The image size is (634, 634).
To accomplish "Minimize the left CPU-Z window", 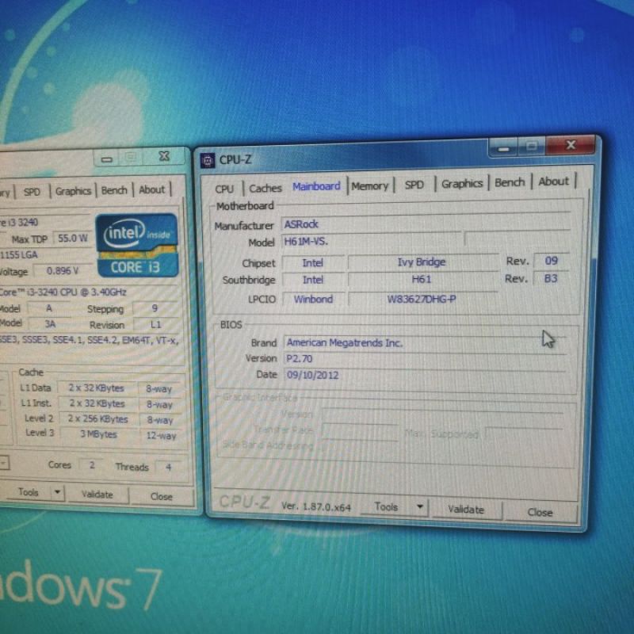I will coord(106,159).
